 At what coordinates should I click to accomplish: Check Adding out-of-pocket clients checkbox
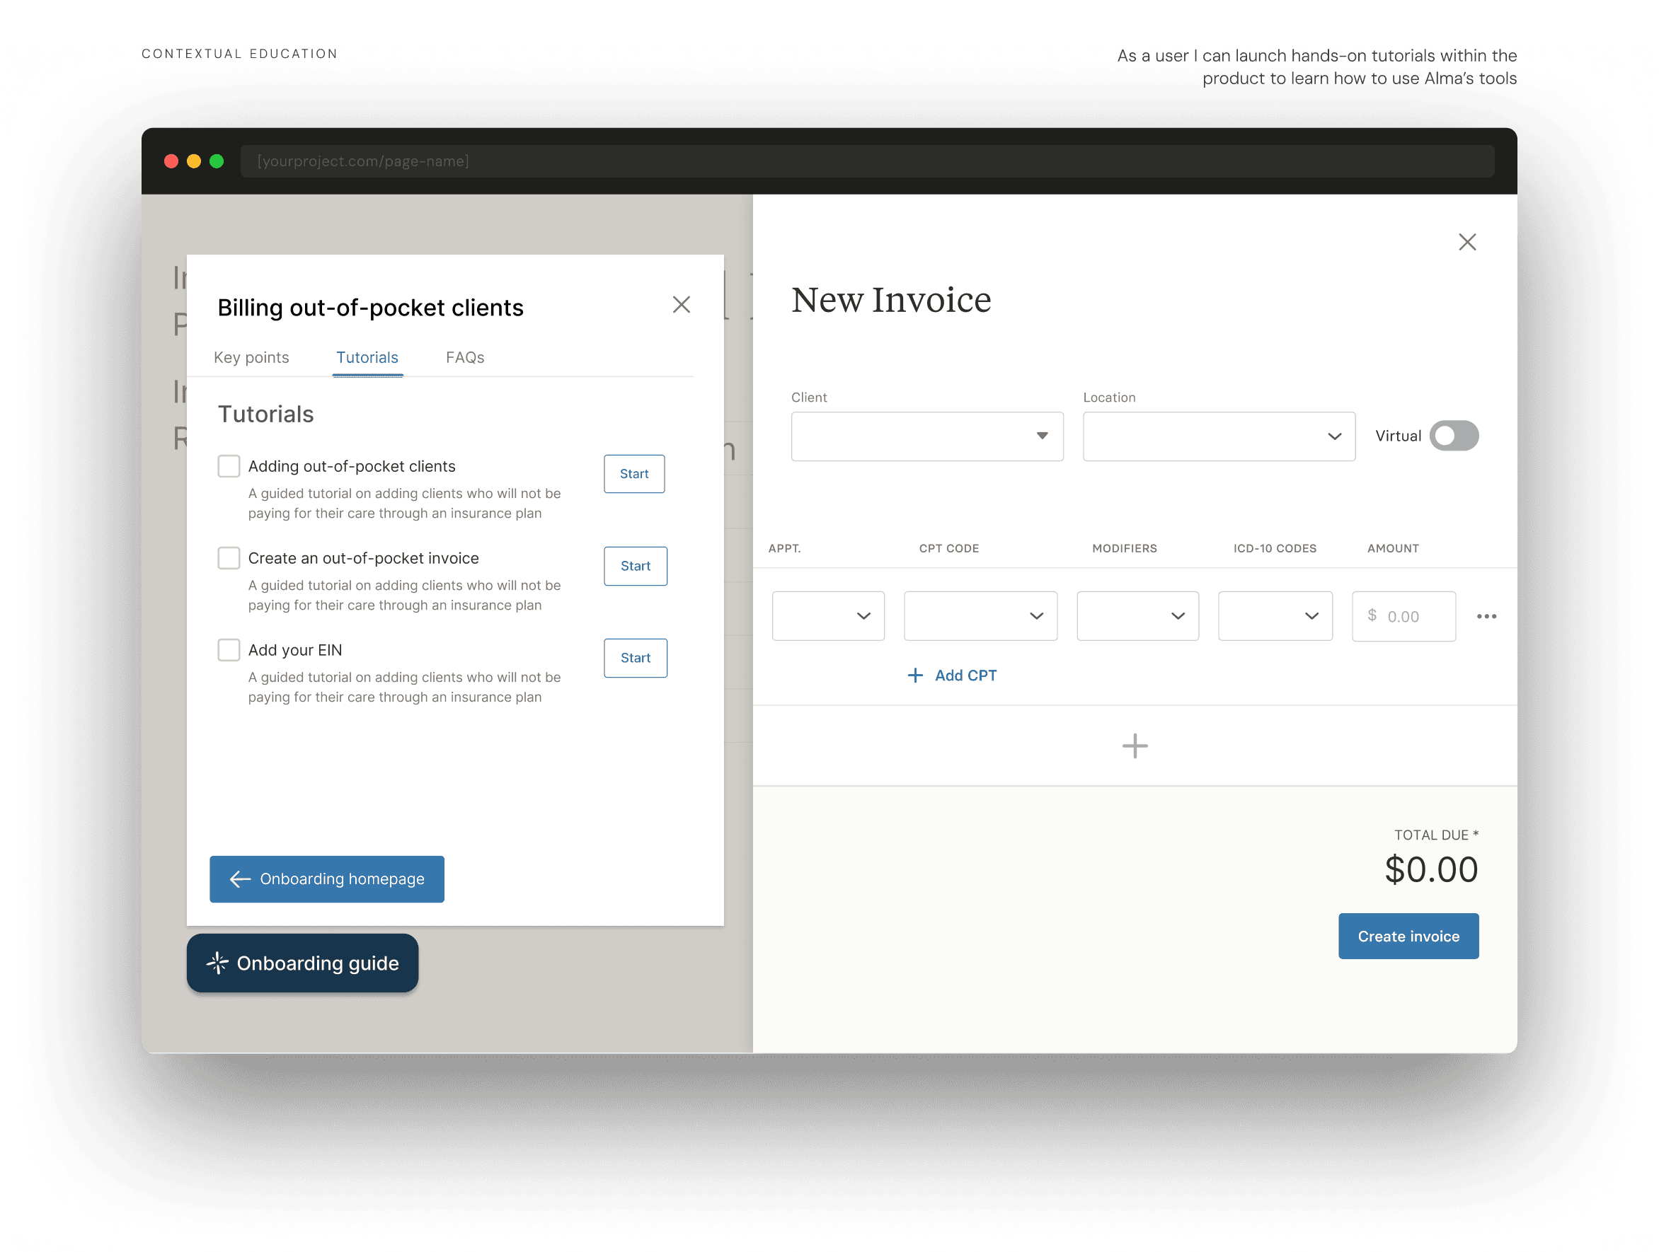[229, 466]
